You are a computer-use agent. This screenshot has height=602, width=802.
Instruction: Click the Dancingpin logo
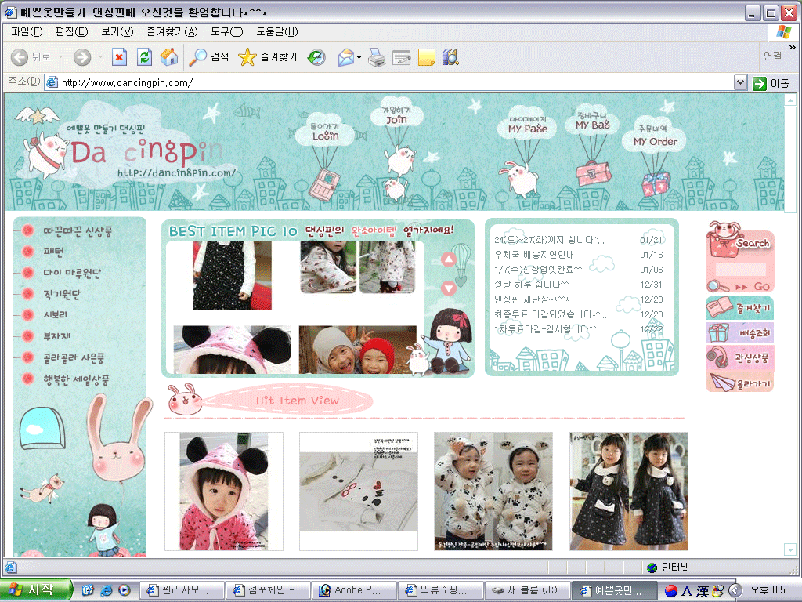tap(146, 153)
